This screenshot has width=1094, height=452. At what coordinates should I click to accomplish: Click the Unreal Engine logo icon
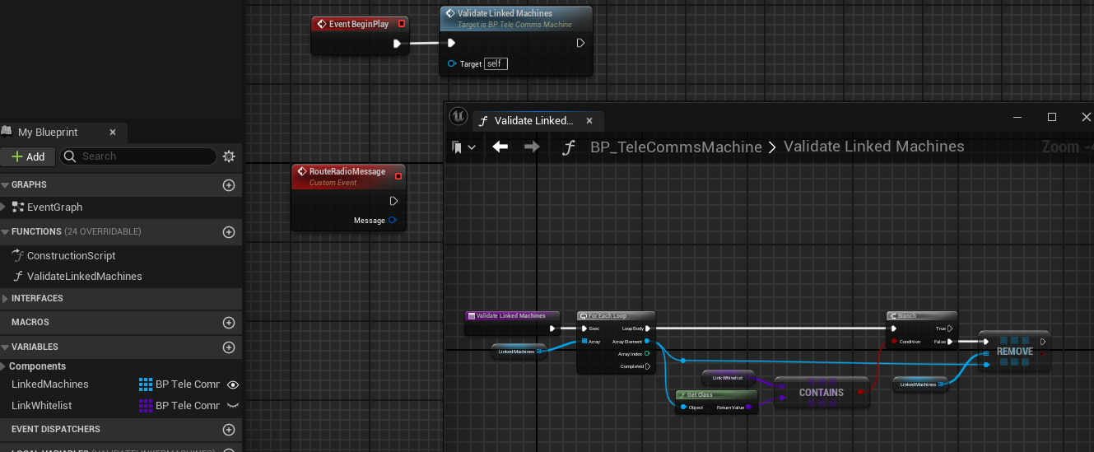(x=459, y=117)
